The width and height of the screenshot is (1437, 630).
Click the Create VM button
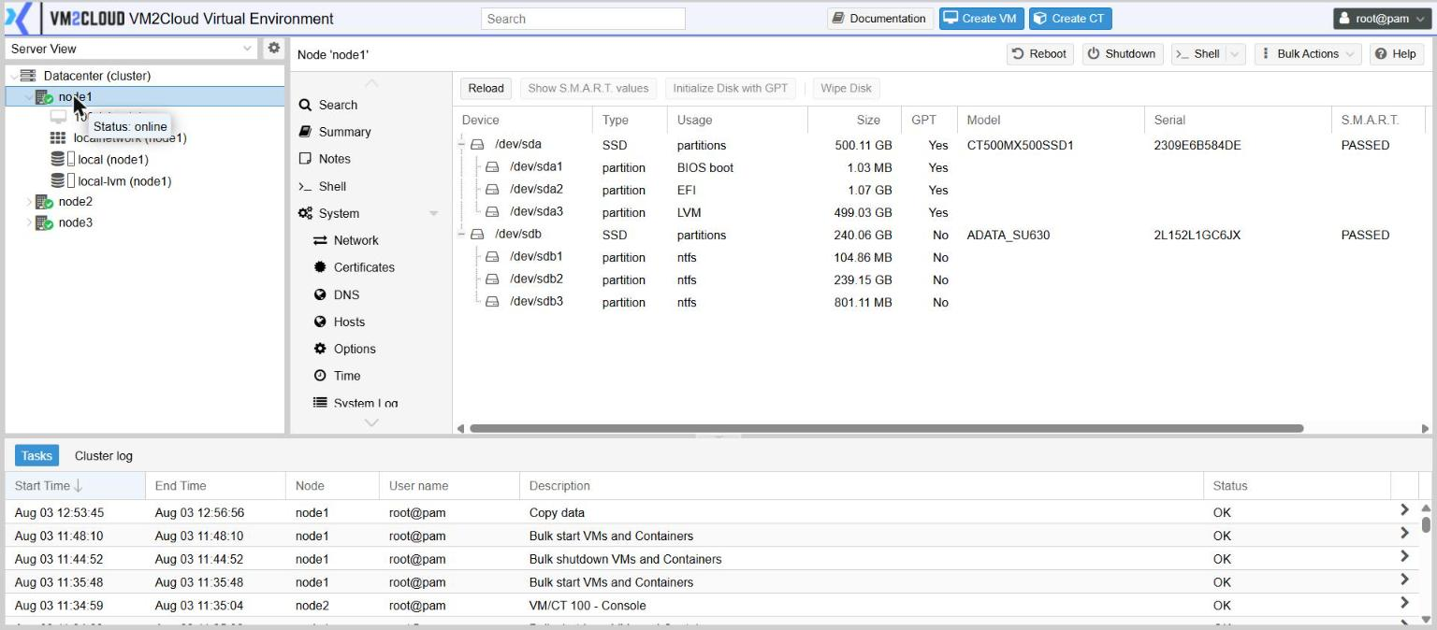980,19
